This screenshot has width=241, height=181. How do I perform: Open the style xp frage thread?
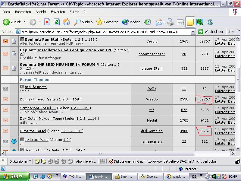pyautogui.click(x=36, y=140)
